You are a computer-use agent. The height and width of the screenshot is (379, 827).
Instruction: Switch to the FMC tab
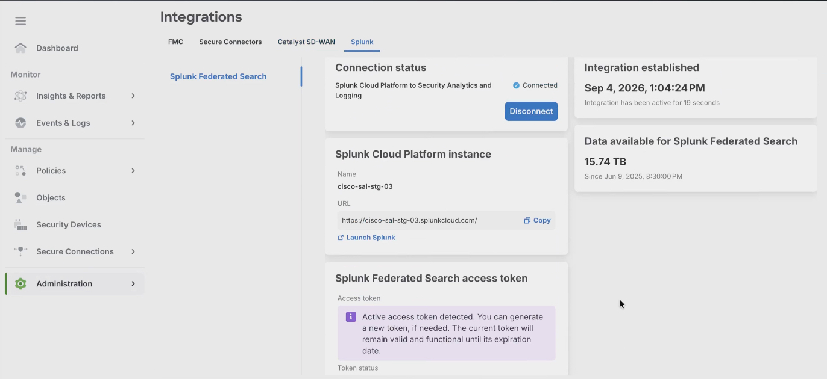175,42
